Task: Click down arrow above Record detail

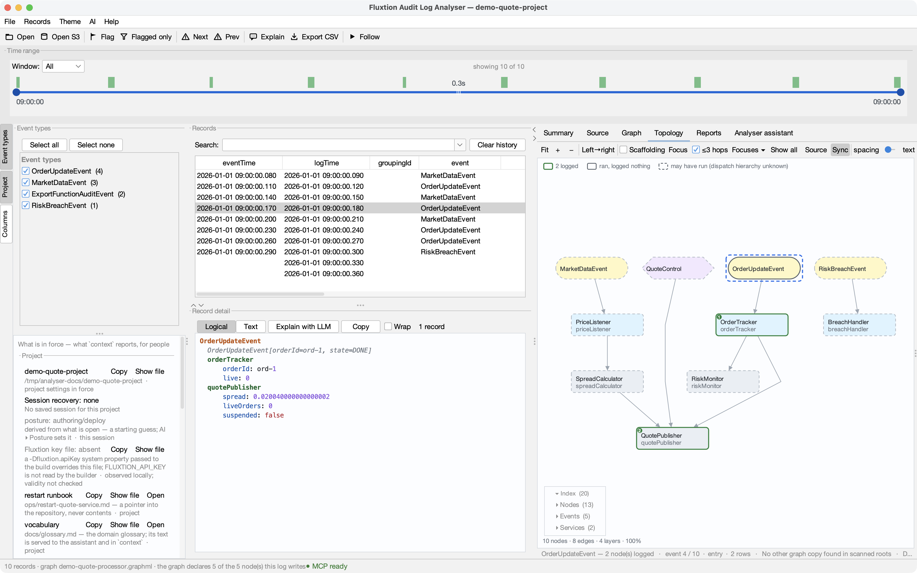Action: click(x=201, y=305)
